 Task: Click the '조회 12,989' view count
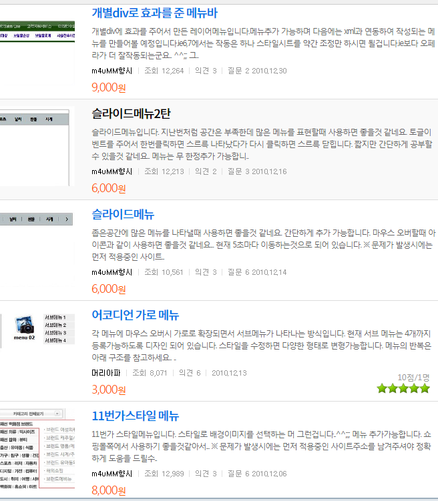click(x=164, y=474)
